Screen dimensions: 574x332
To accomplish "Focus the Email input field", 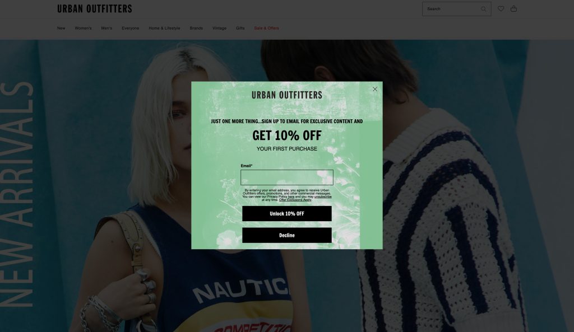I will tap(286, 177).
